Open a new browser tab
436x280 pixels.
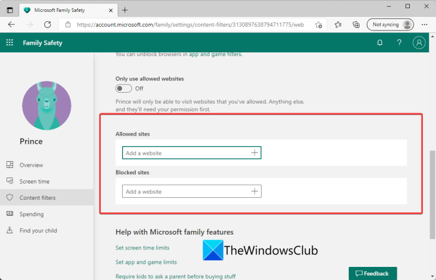click(125, 11)
